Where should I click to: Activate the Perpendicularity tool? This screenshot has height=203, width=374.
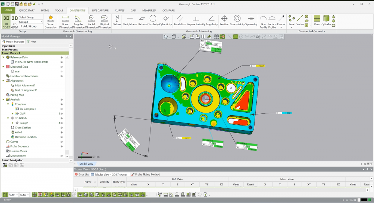pos(196,20)
